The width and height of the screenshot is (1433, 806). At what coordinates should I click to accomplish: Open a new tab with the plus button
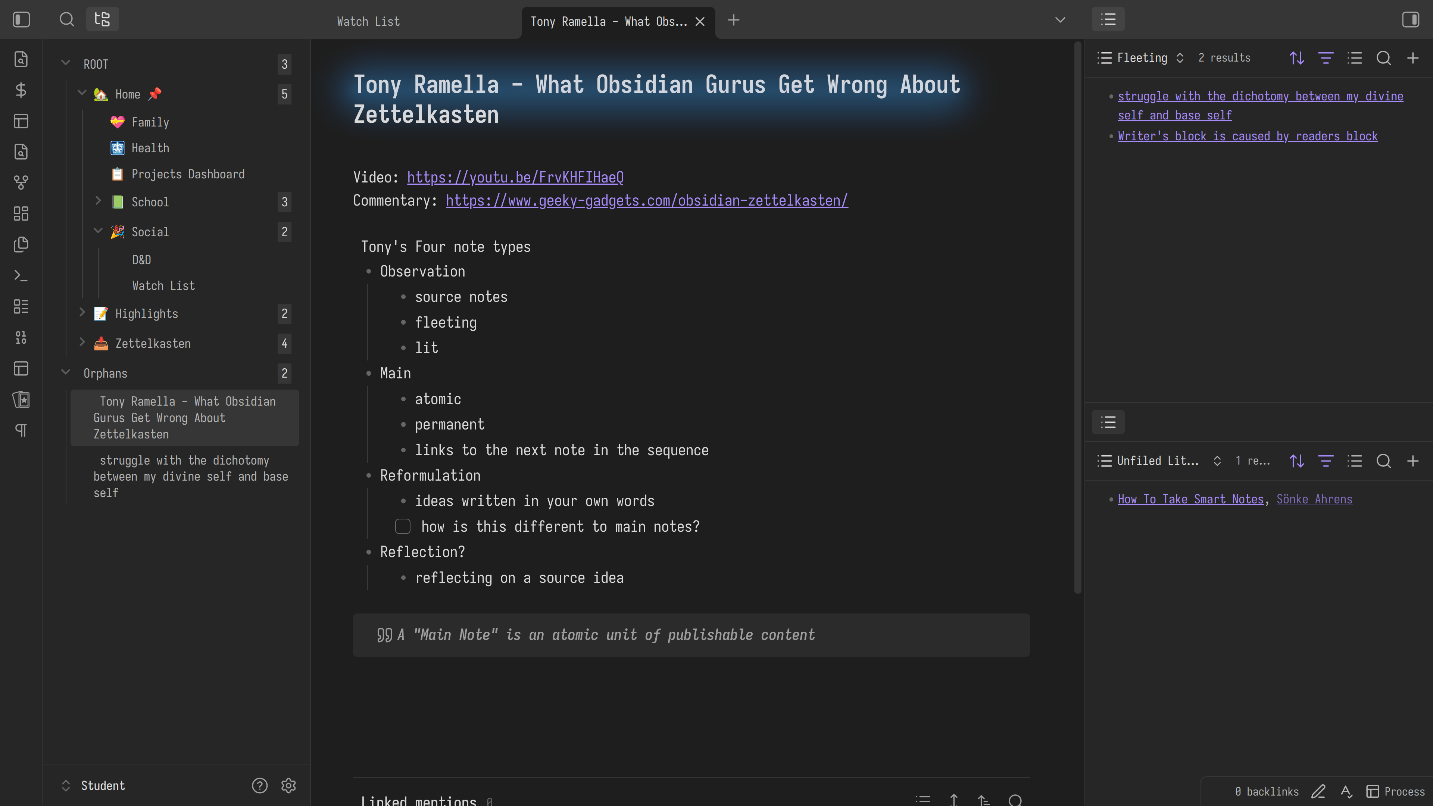[x=734, y=21]
